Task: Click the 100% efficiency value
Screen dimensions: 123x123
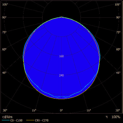Action: pos(116,117)
